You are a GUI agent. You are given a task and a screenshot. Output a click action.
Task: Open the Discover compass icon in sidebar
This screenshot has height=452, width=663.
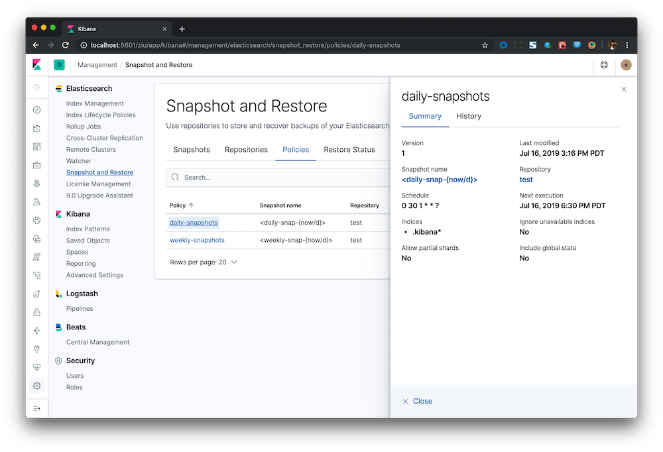coord(36,110)
